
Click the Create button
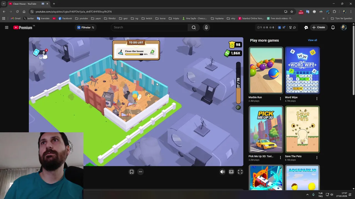tap(318, 27)
